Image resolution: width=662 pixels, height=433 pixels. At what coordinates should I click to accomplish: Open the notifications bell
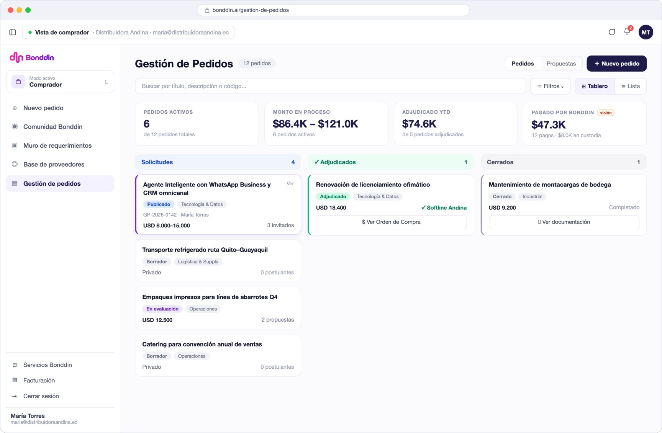pyautogui.click(x=627, y=32)
